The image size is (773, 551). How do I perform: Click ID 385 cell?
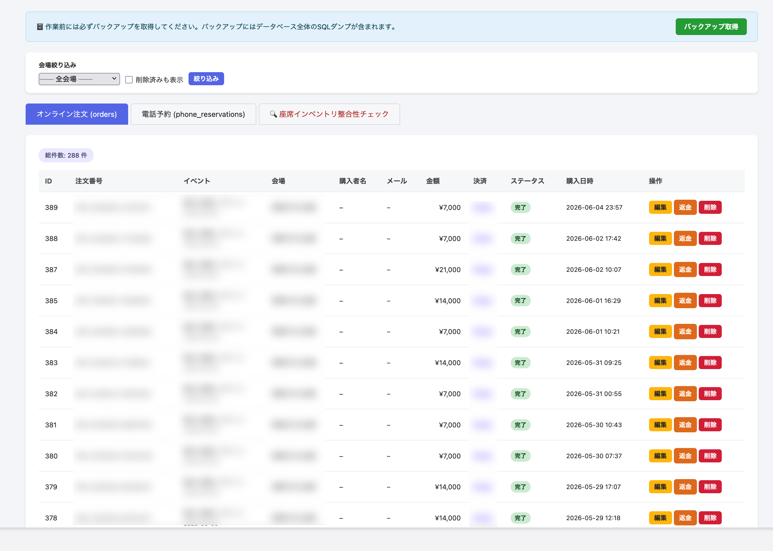click(x=51, y=301)
